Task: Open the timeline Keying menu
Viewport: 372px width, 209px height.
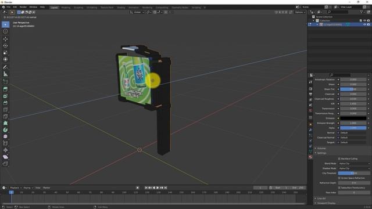Action: (28, 188)
